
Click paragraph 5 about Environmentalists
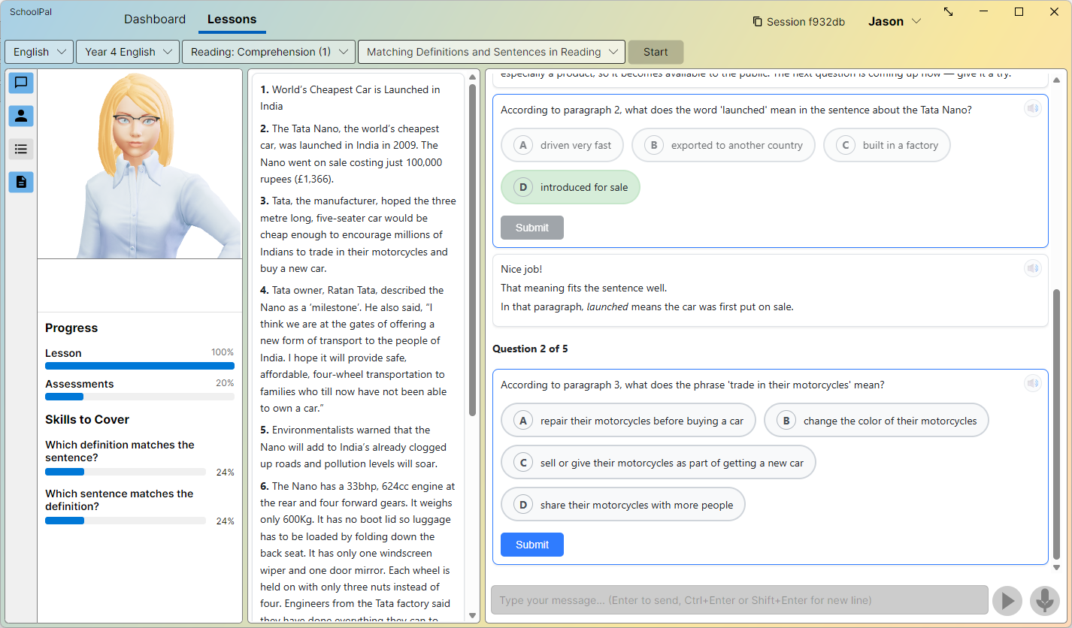[x=353, y=447]
